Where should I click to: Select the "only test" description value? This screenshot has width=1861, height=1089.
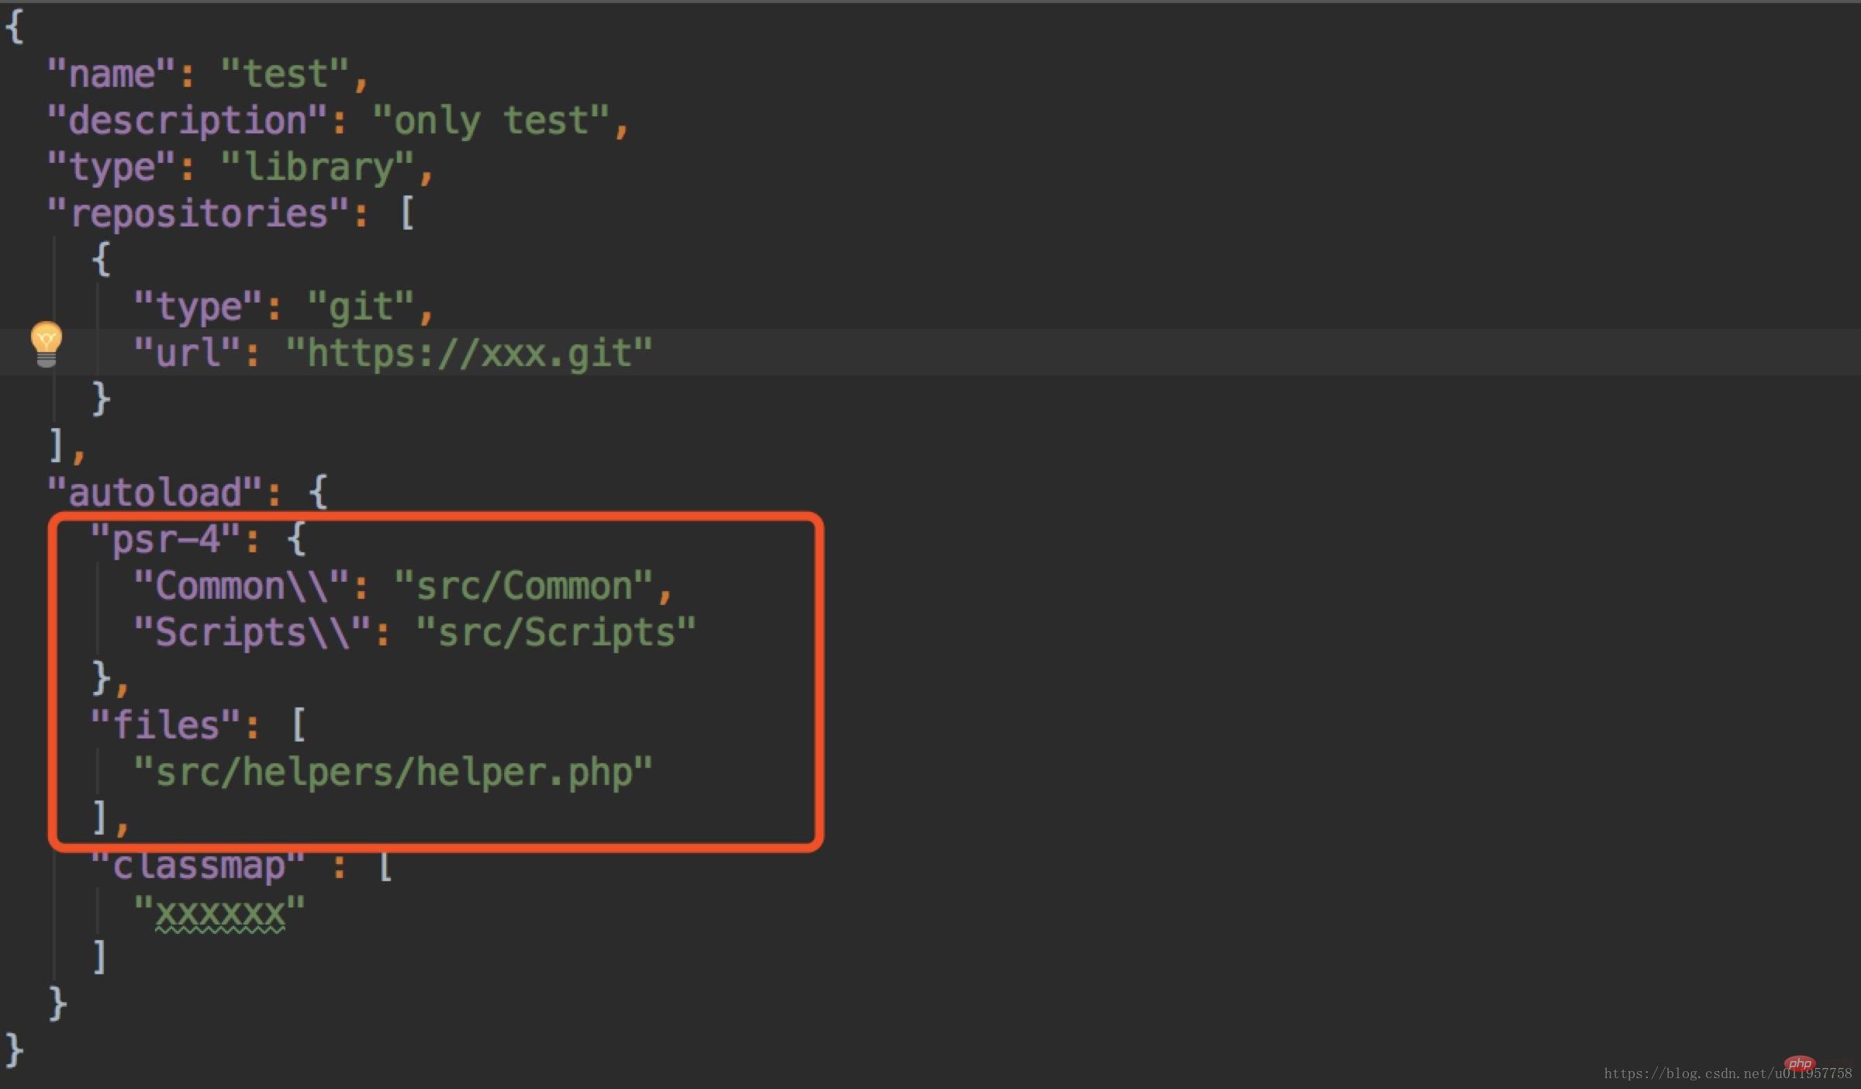[x=491, y=121]
